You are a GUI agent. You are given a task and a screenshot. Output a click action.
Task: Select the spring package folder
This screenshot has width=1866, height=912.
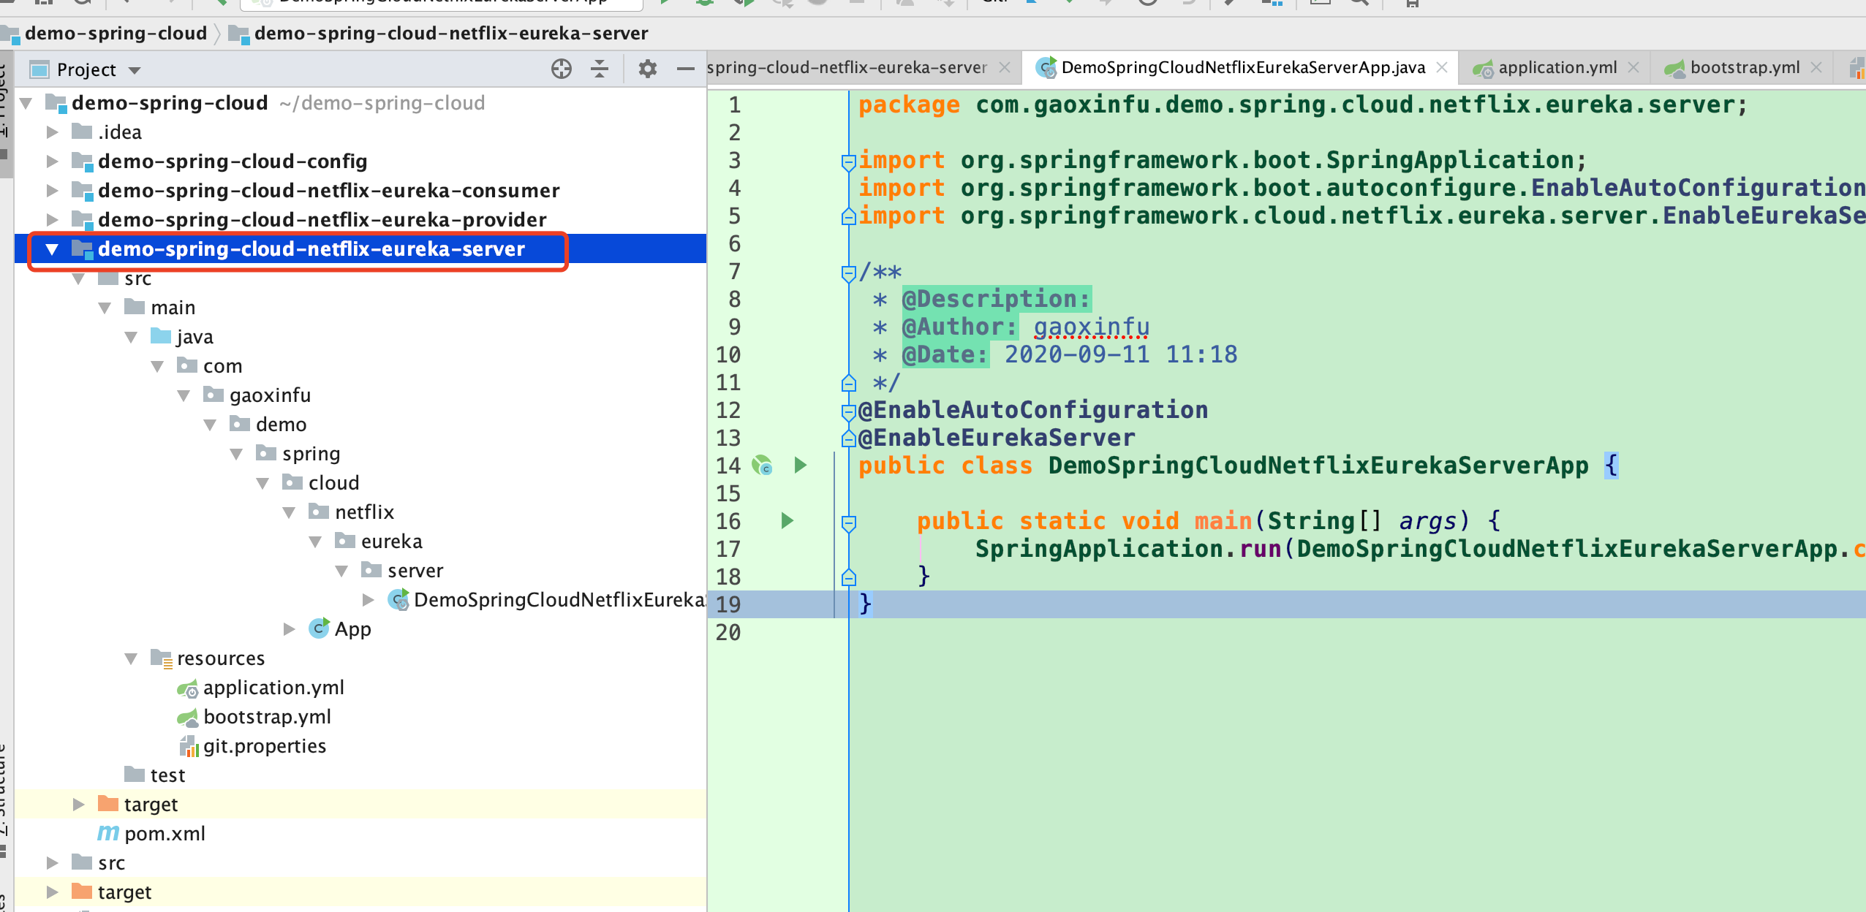[x=311, y=454]
